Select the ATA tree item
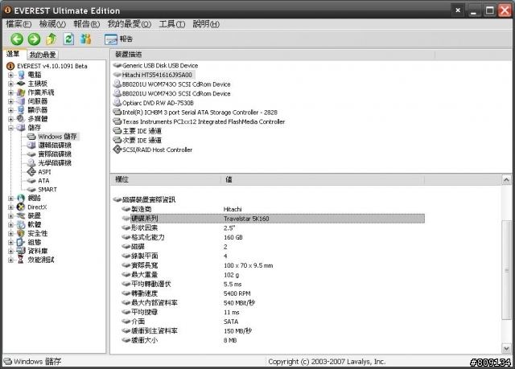Image resolution: width=515 pixels, height=369 pixels. tap(43, 181)
